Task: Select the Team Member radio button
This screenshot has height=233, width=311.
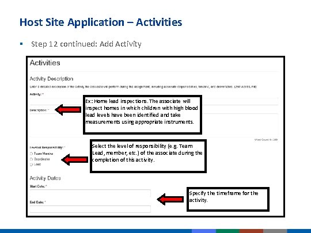Action: point(31,154)
